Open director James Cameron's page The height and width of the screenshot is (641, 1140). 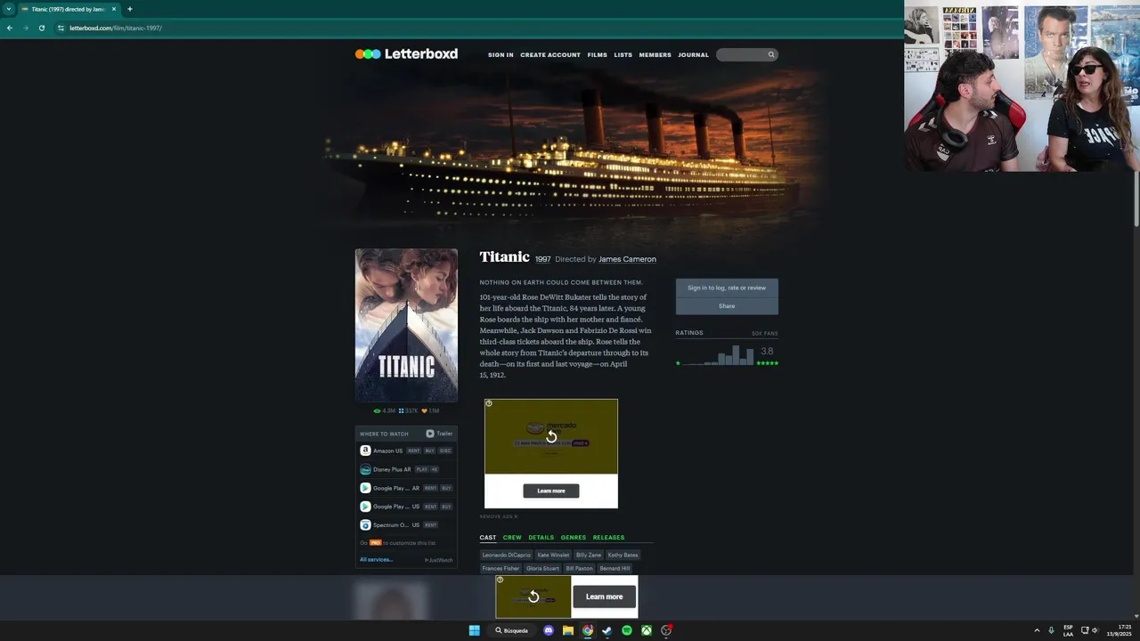tap(627, 259)
